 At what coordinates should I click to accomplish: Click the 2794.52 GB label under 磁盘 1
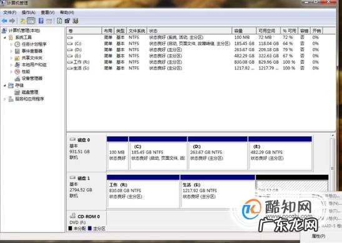[81, 190]
